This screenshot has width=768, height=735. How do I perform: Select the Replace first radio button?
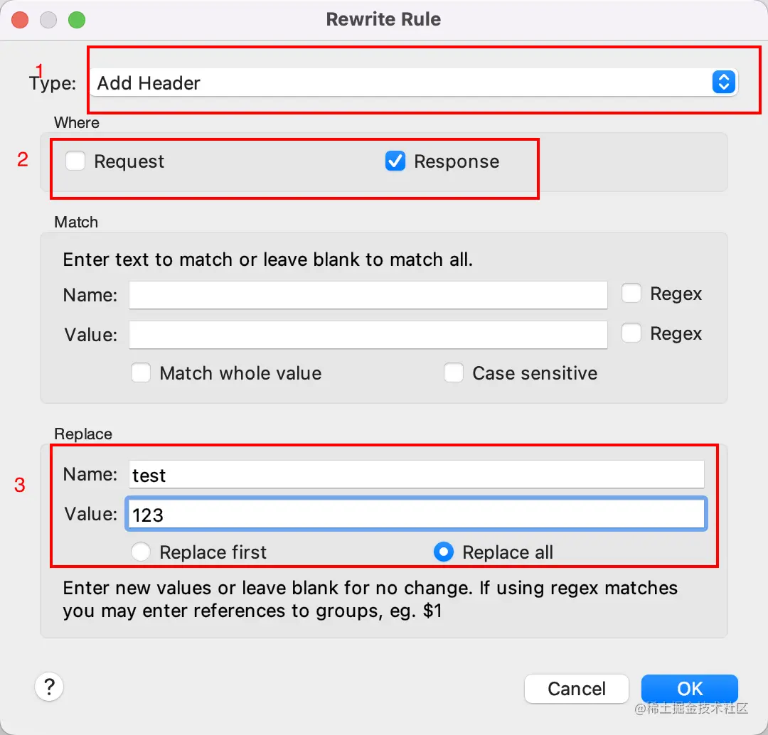[x=141, y=552]
